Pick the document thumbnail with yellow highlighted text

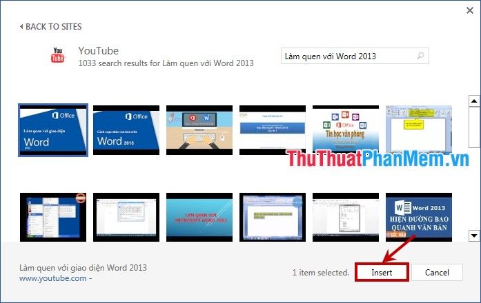pos(273,218)
